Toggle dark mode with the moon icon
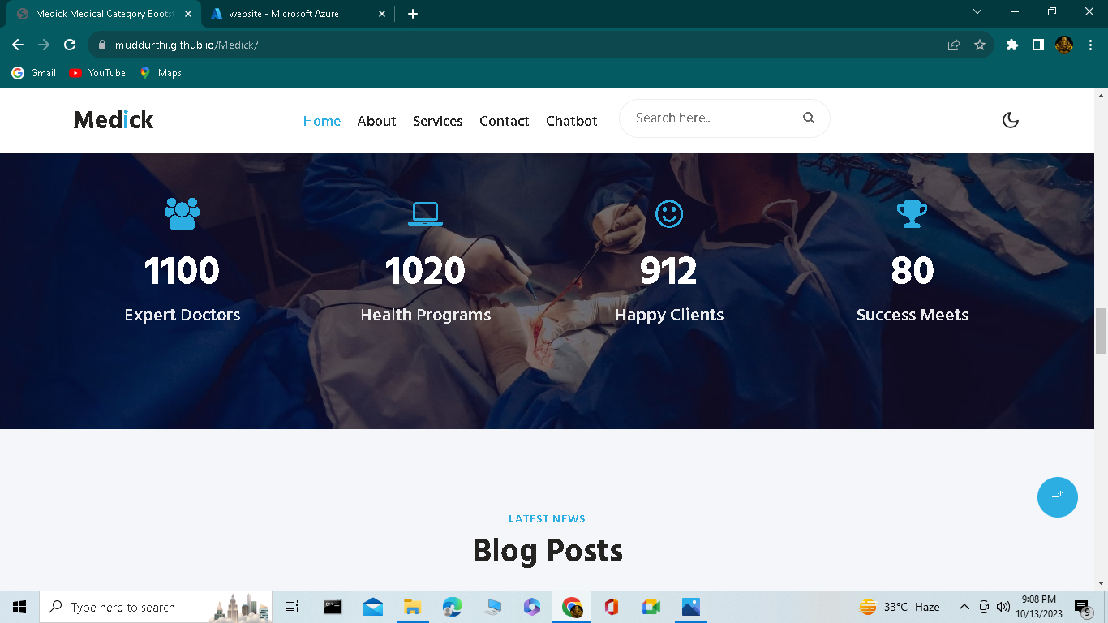1108x623 pixels. click(1010, 119)
